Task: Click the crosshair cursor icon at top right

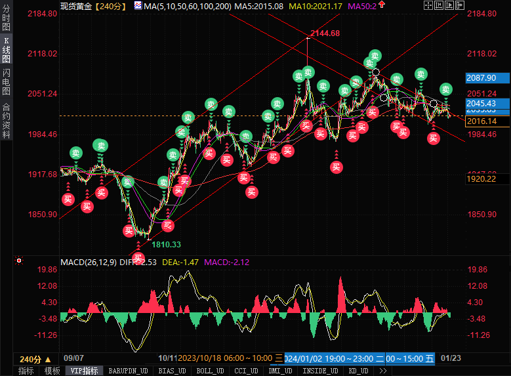Action: [428, 5]
